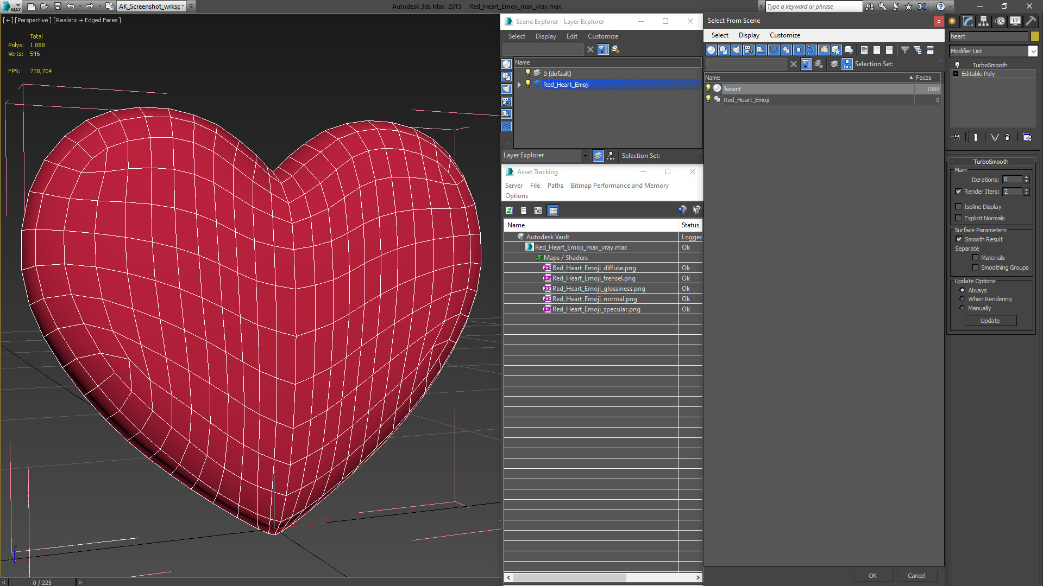
Task: Click Remove modifier from stack icon
Action: click(1008, 137)
